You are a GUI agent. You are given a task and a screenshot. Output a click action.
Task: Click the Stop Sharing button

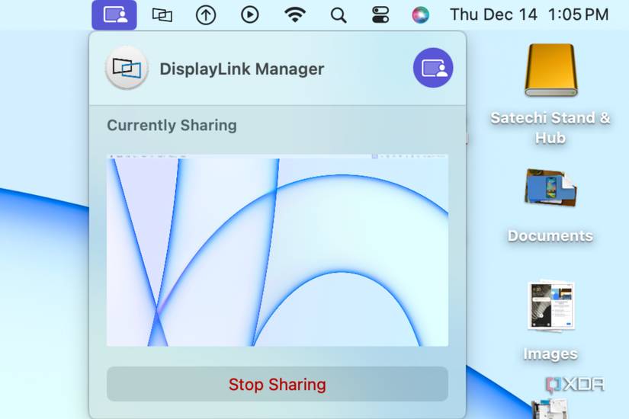(278, 384)
